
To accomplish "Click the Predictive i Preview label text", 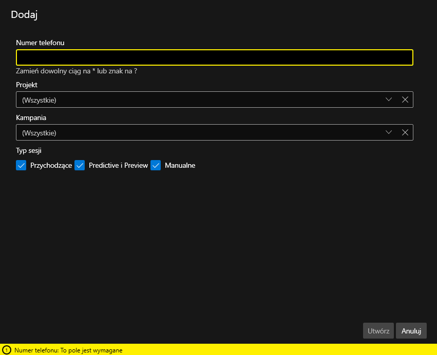I will pos(118,166).
